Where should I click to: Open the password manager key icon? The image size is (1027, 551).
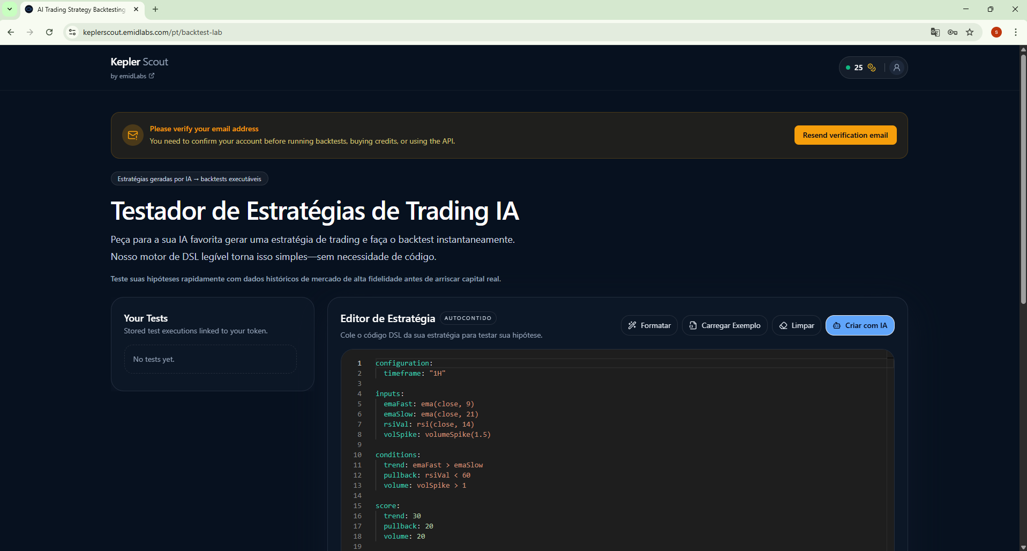coord(953,32)
